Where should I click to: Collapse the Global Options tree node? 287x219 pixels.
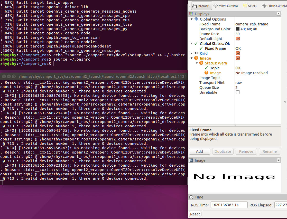(x=191, y=19)
